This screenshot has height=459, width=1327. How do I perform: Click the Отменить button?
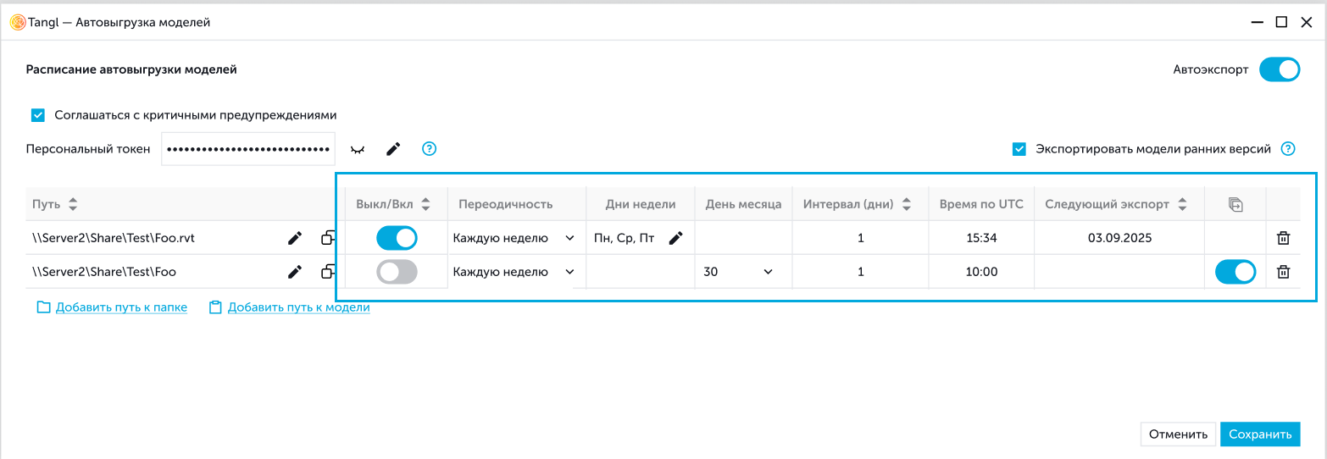1178,434
